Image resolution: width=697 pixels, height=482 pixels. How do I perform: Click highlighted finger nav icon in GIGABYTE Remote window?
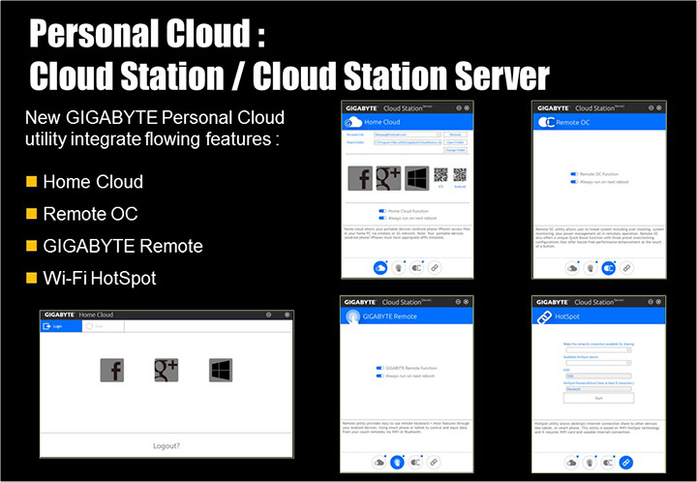click(397, 463)
